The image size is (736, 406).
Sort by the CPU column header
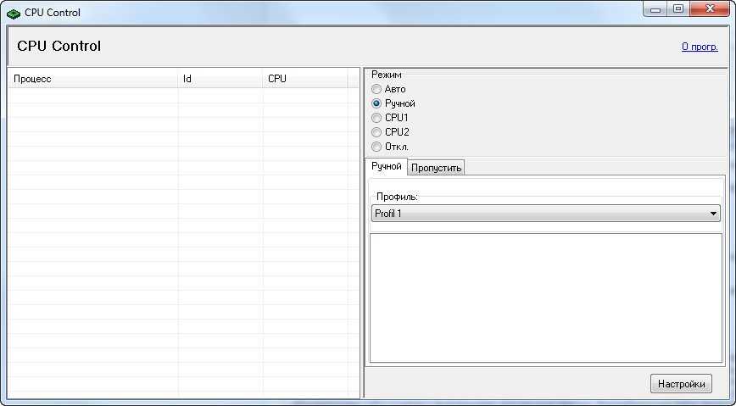point(304,79)
